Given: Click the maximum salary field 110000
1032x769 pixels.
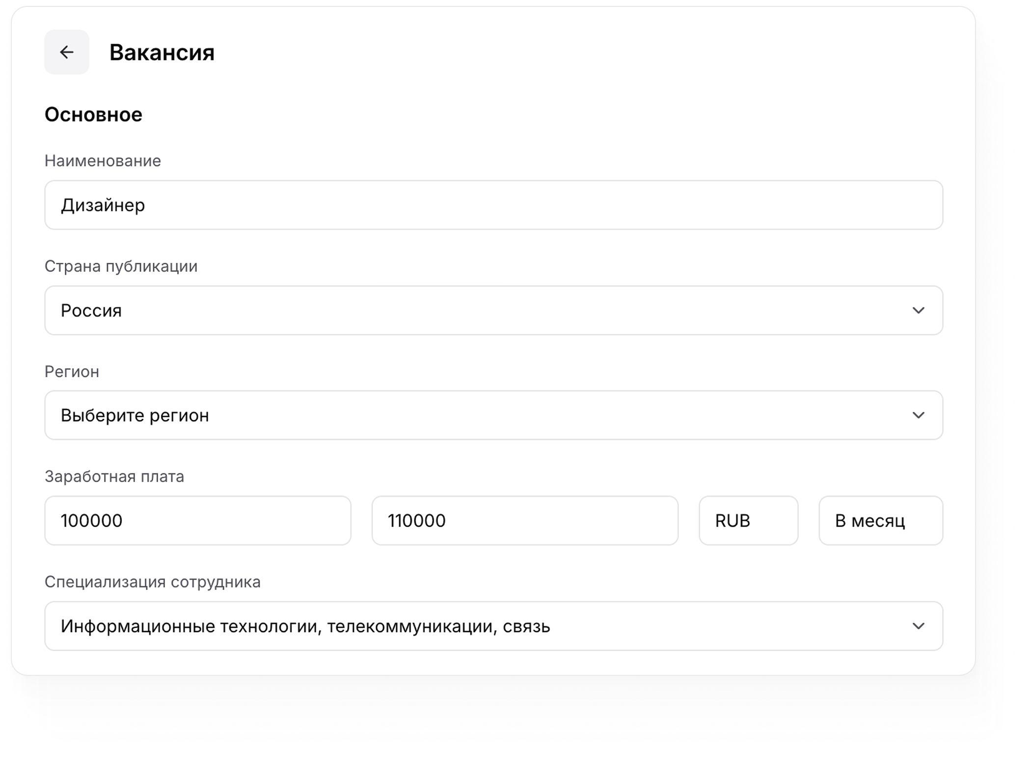Looking at the screenshot, I should pyautogui.click(x=524, y=520).
